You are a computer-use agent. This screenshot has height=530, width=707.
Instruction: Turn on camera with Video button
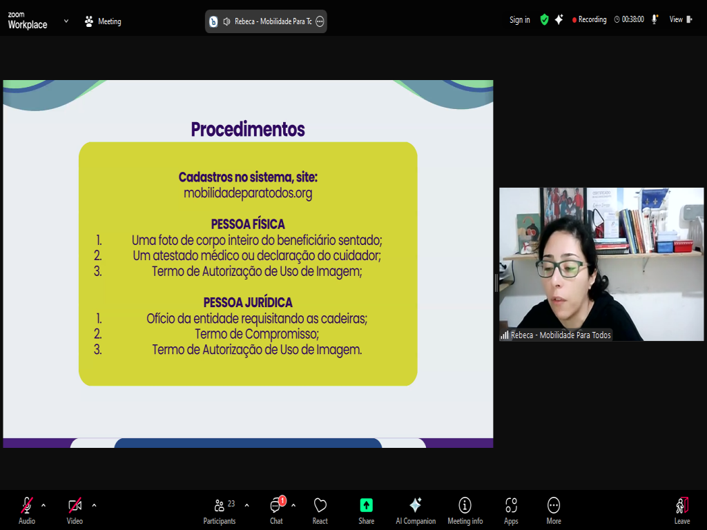tap(75, 509)
